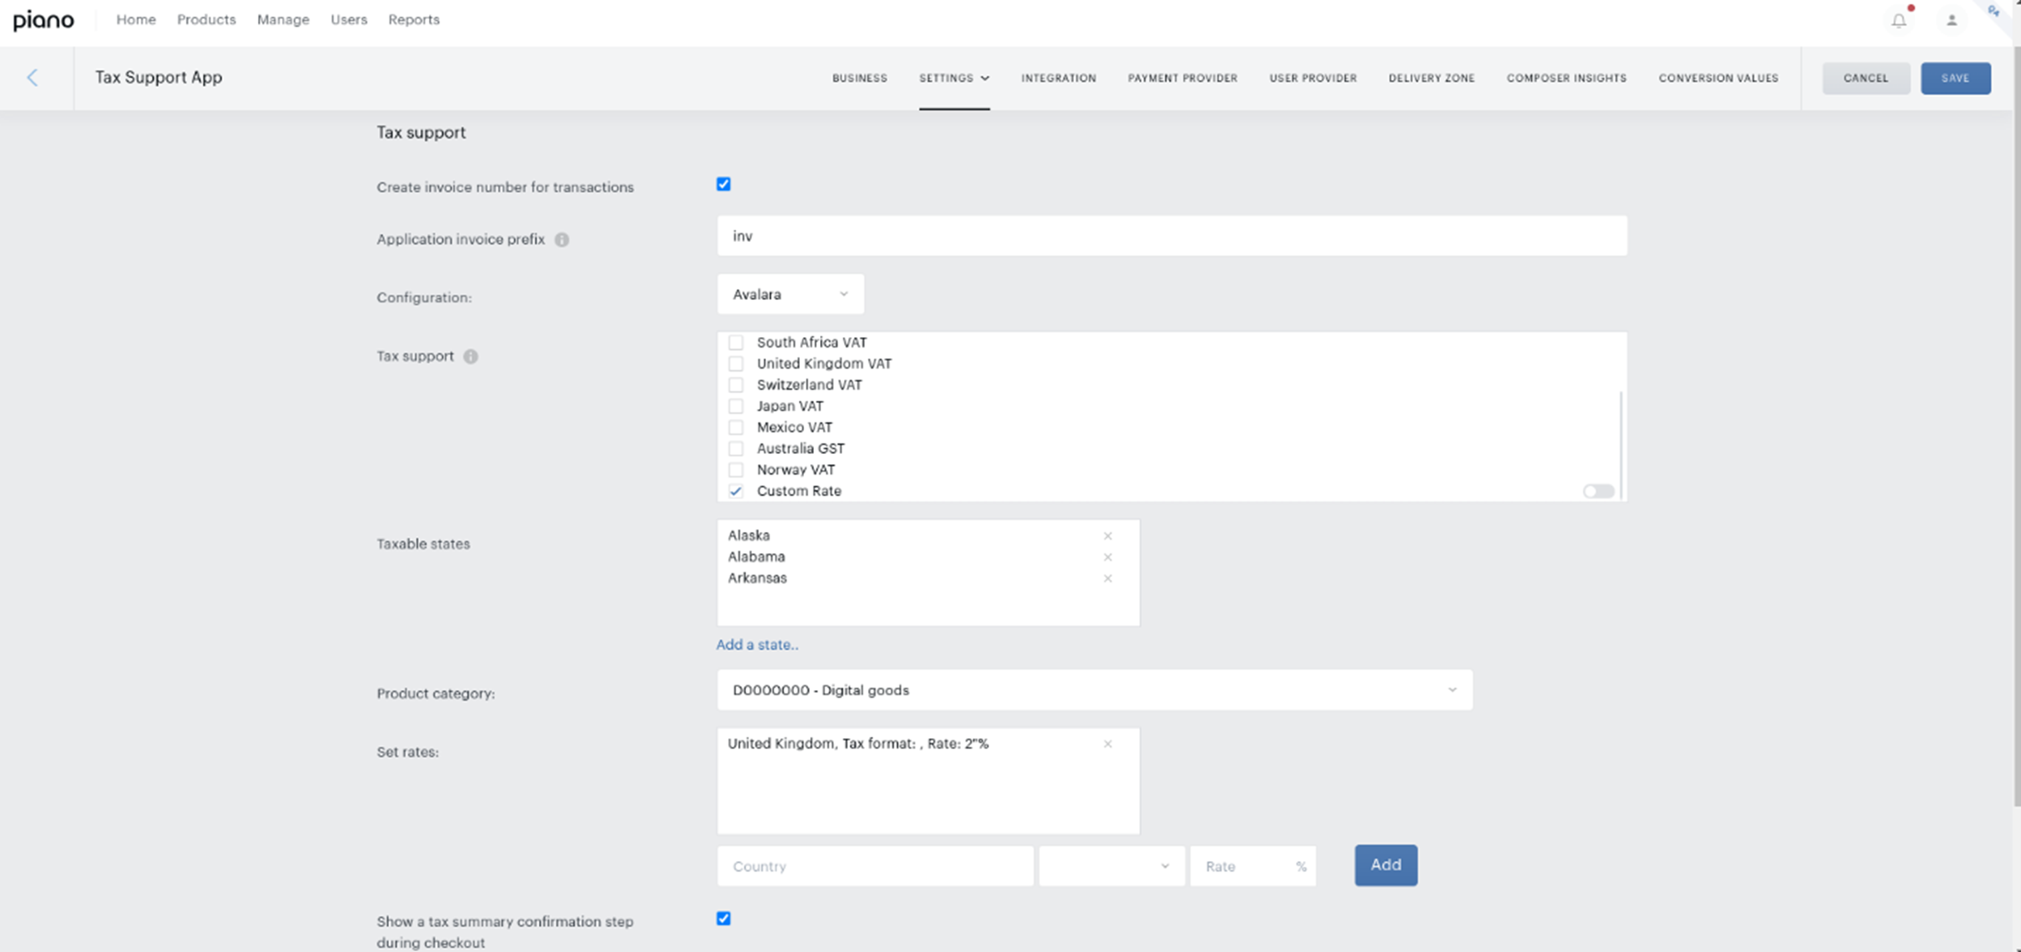Open the user account icon
Viewport: 2021px width, 952px height.
(x=1951, y=21)
